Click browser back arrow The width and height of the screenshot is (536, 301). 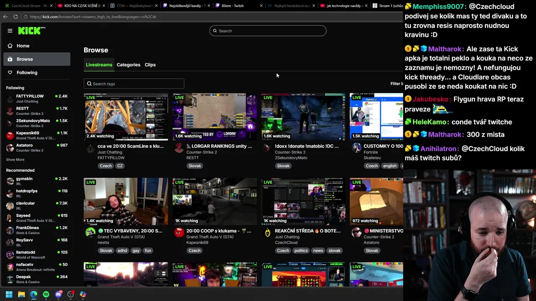[x=5, y=17]
